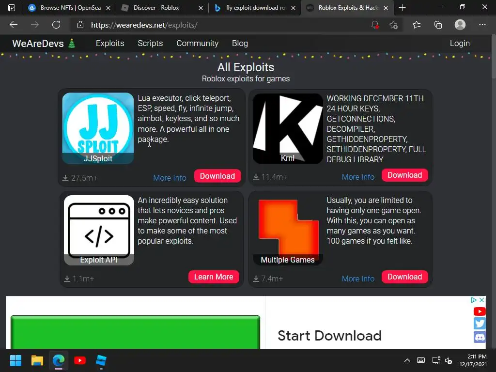
Task: Close the Browse NFTs OpenSea tab
Action: pos(108,8)
